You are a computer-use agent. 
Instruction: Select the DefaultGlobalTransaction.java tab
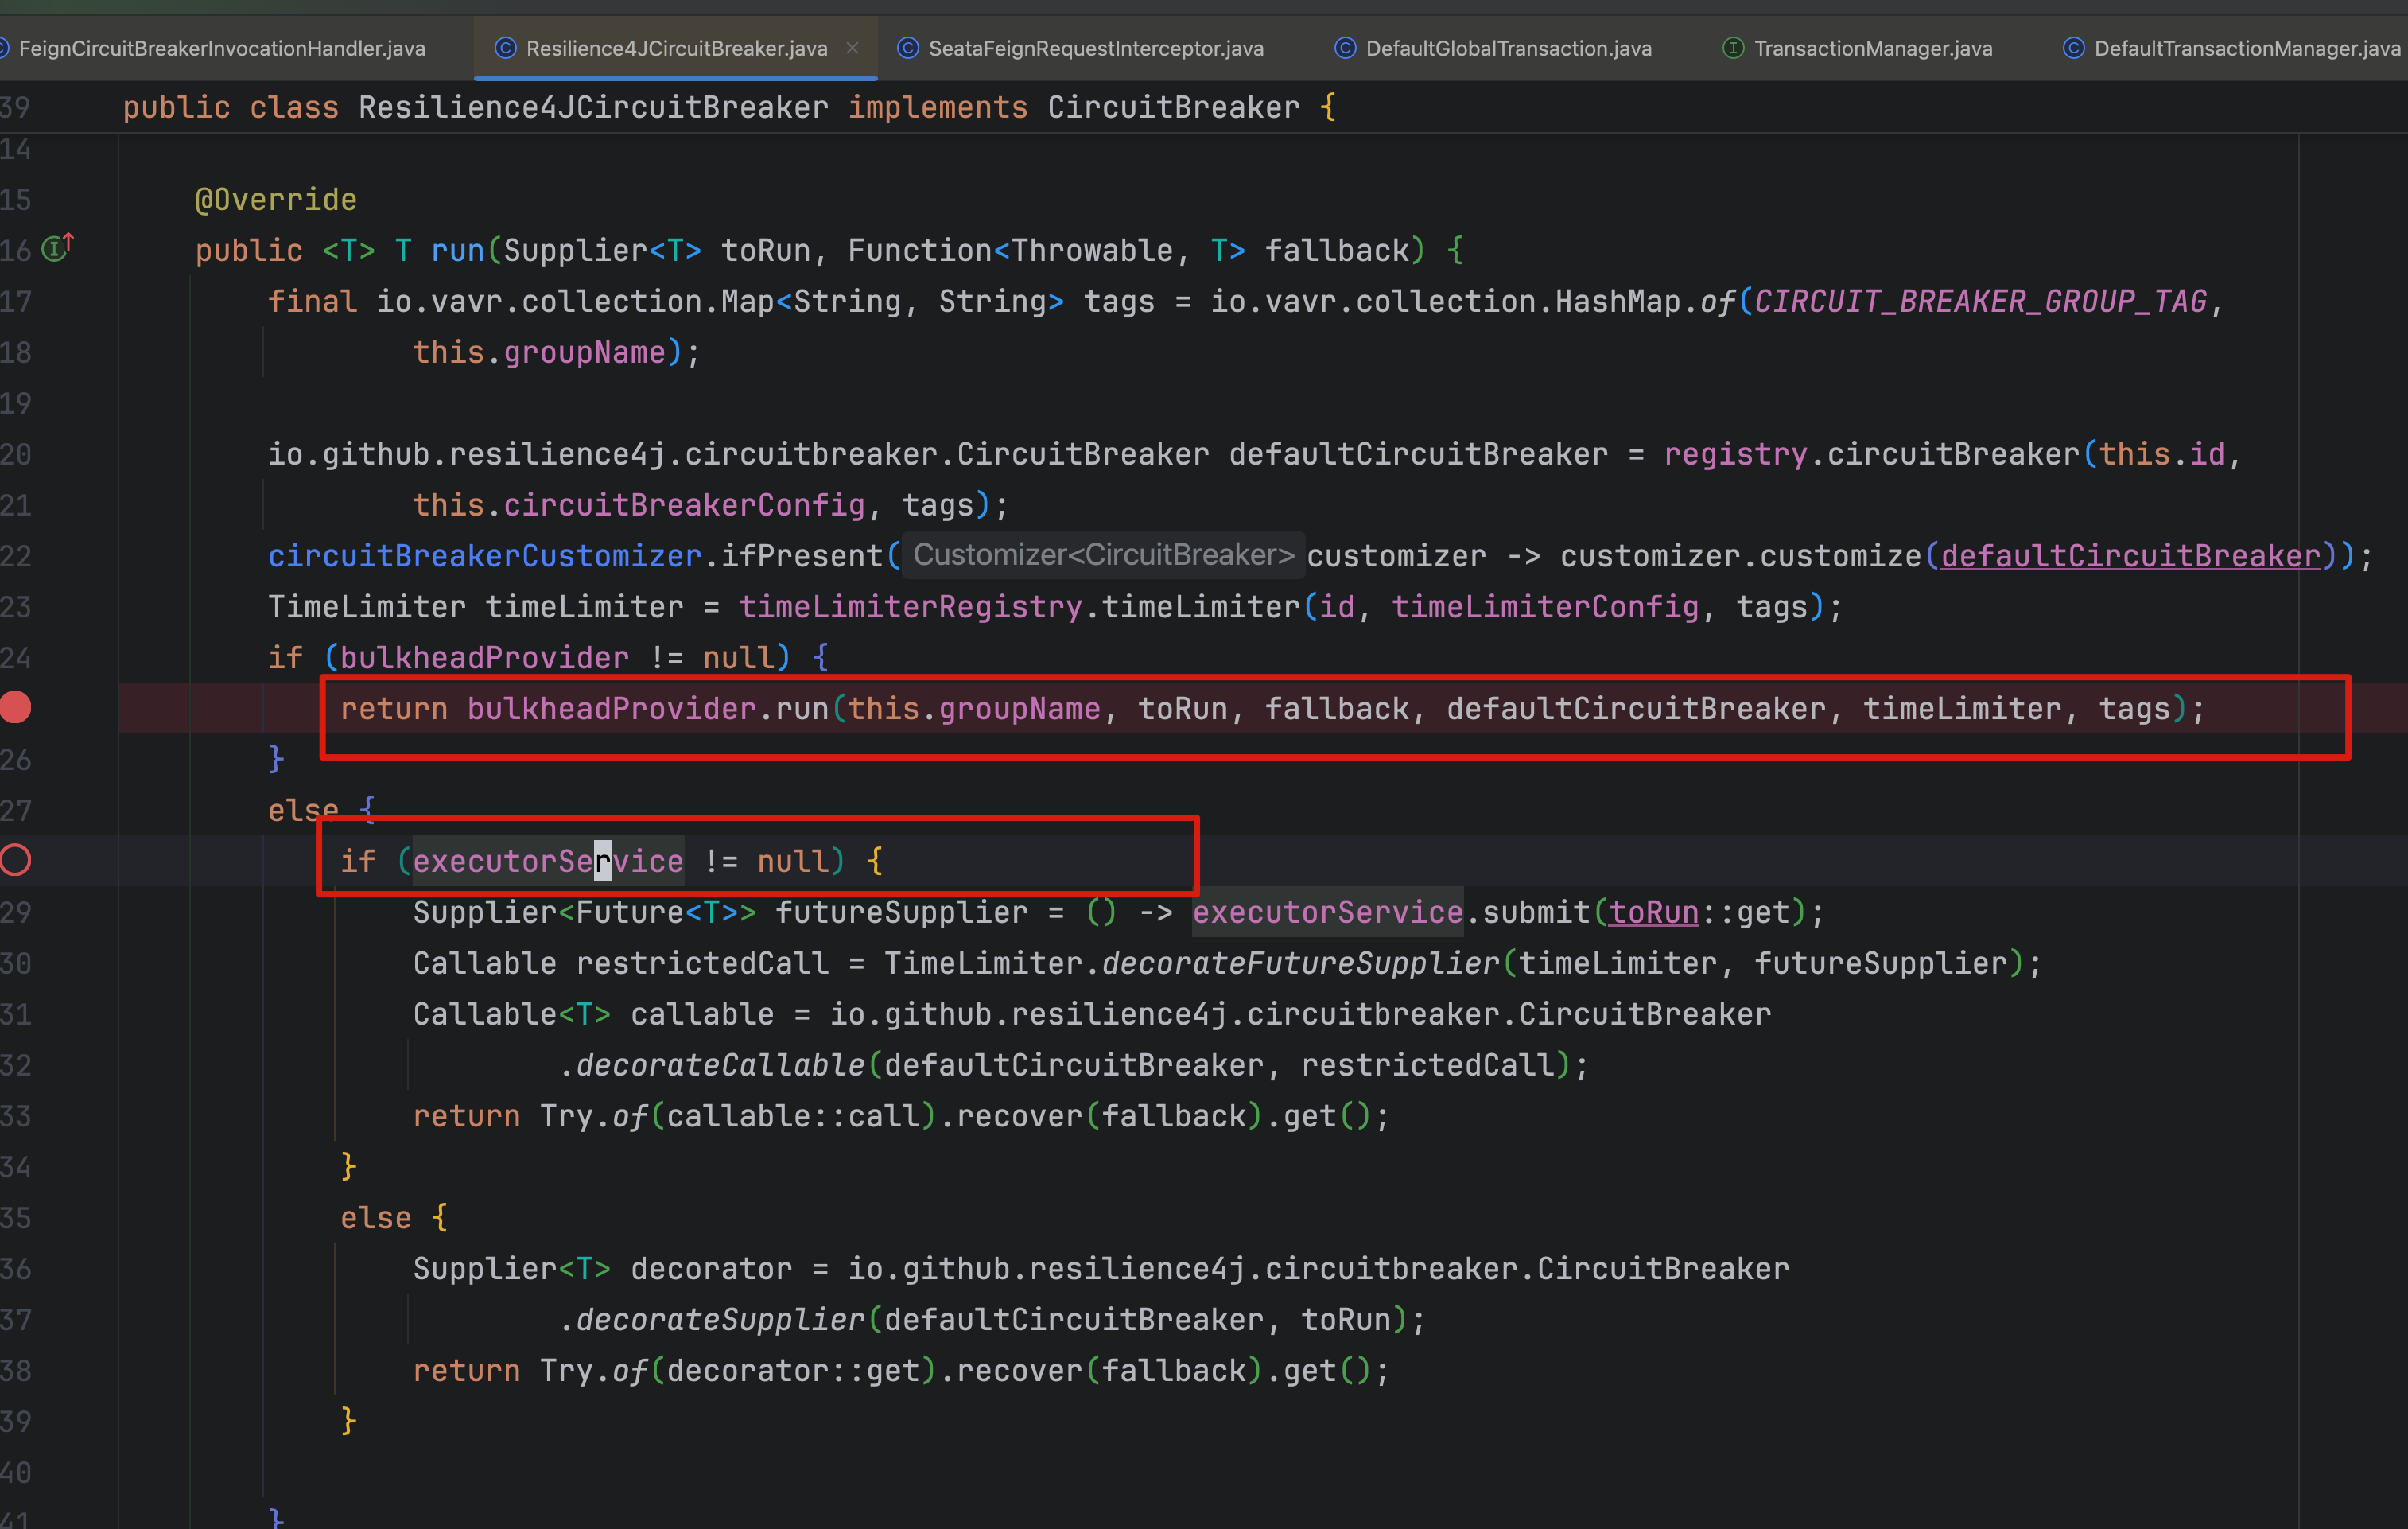coord(1507,48)
